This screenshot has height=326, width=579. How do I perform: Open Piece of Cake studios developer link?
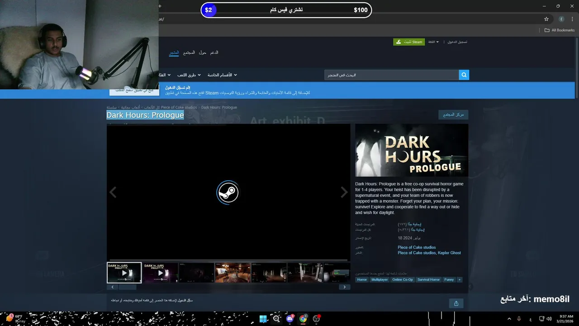point(417,247)
